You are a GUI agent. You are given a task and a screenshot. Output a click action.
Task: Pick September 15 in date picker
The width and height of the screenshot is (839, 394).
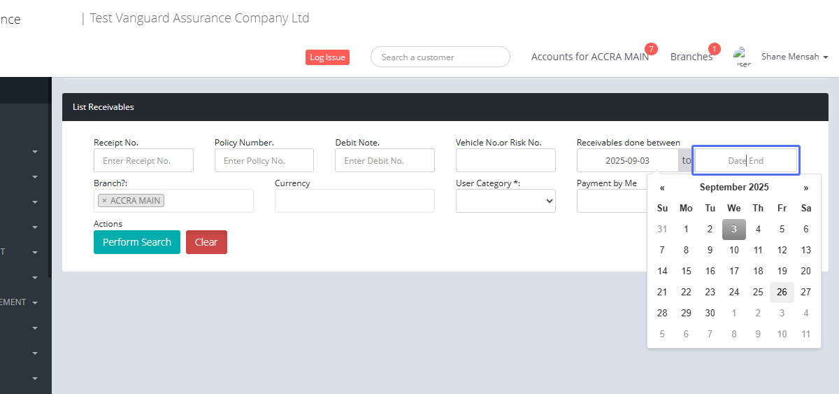[x=686, y=272]
